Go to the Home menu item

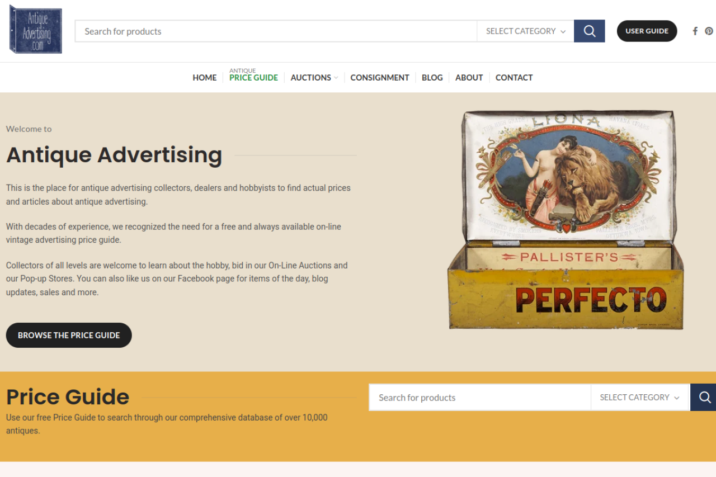tap(205, 78)
